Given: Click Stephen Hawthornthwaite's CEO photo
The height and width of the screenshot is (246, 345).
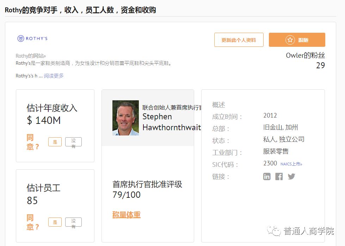Looking at the screenshot, I should click(x=125, y=118).
